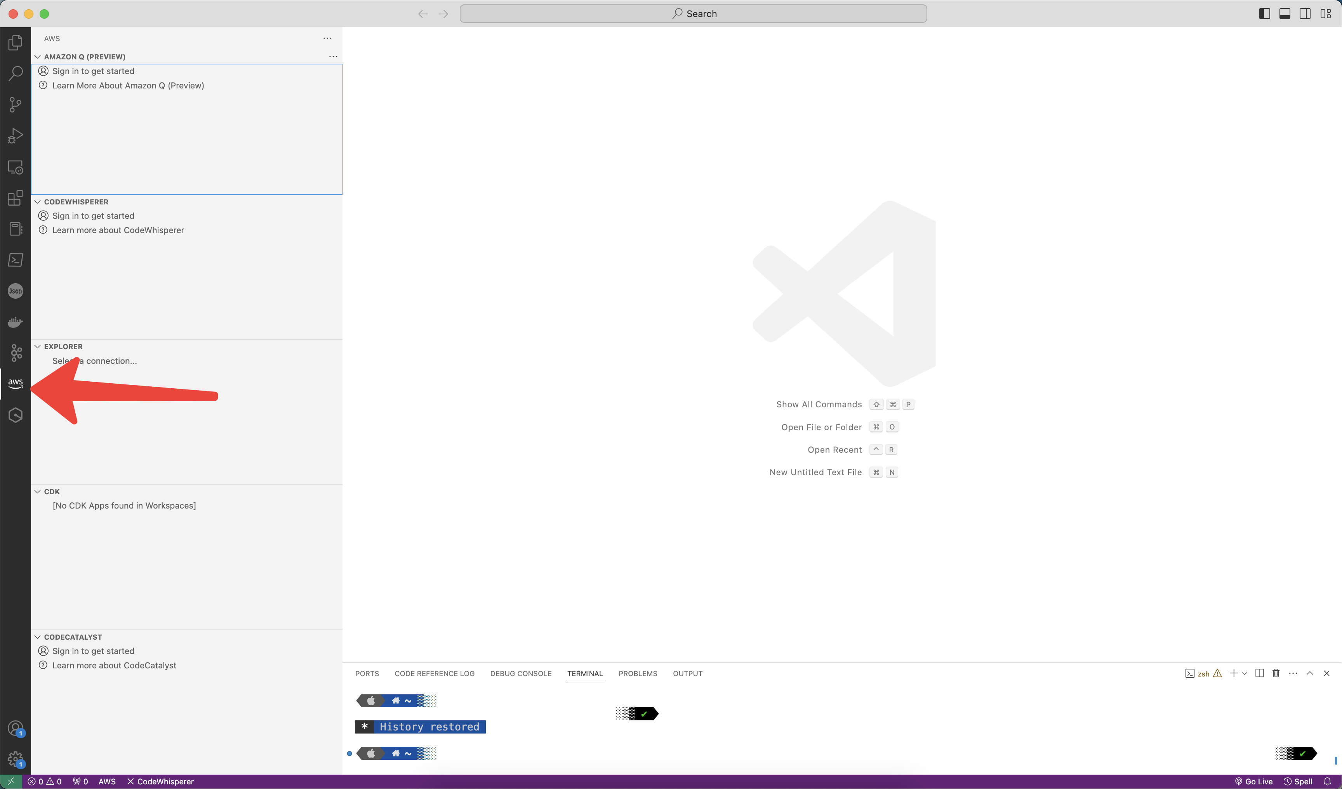The width and height of the screenshot is (1342, 789).
Task: Open the Extensions view
Action: 16,198
